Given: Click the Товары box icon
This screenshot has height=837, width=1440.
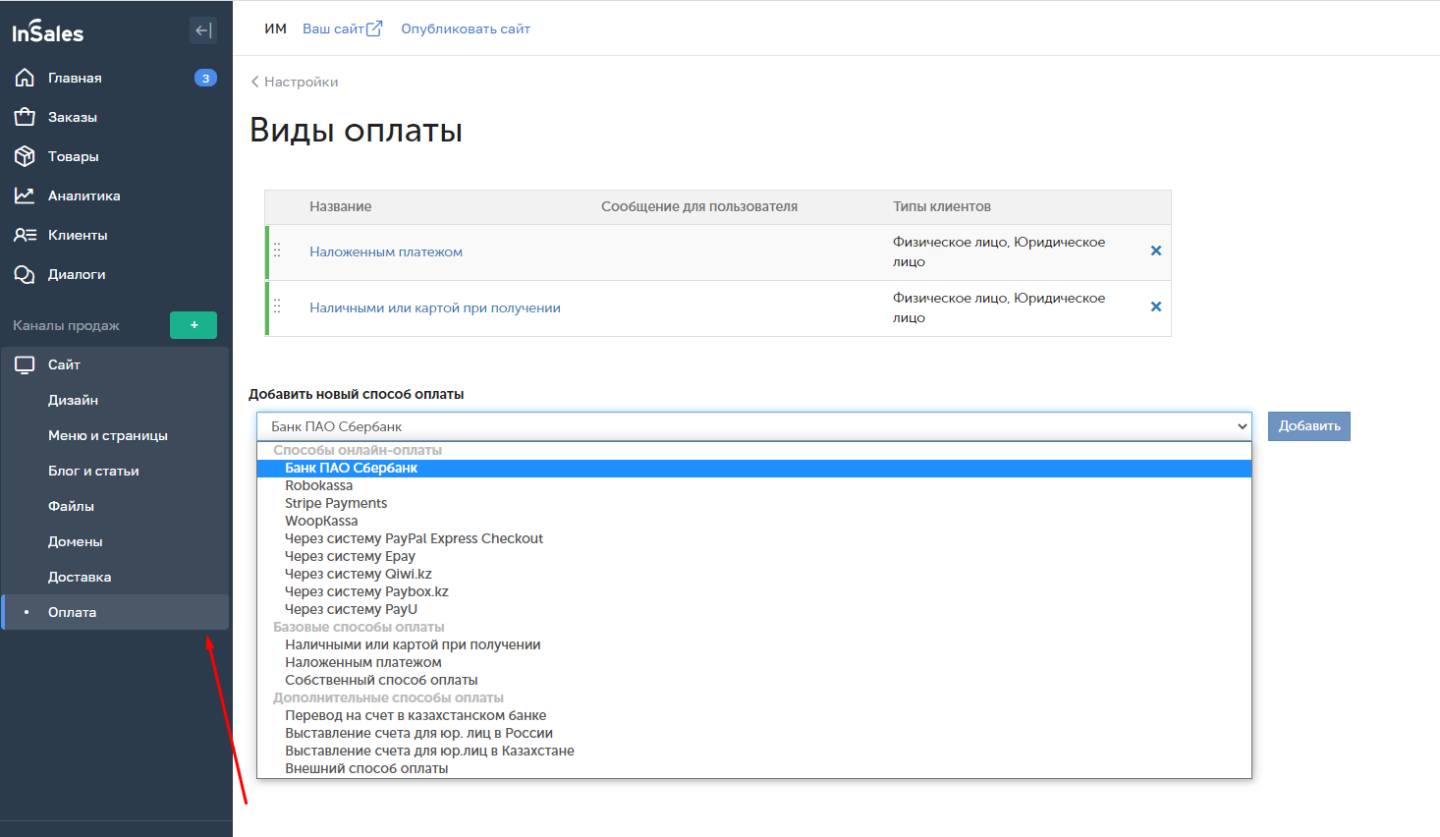Looking at the screenshot, I should tap(25, 156).
